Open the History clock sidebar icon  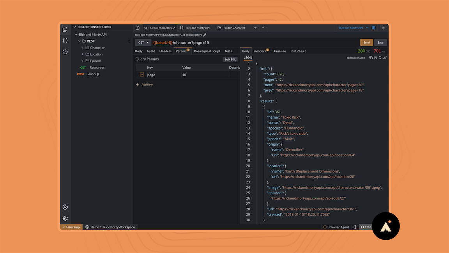(65, 52)
